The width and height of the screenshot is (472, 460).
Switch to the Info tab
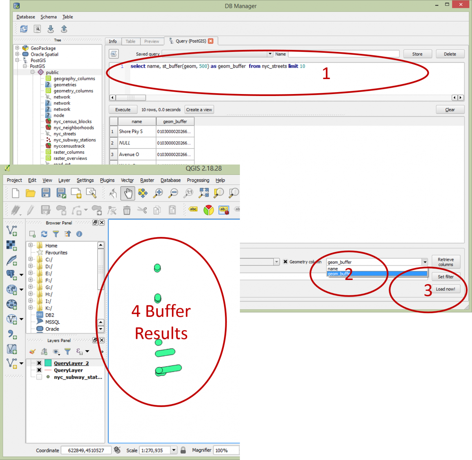[x=113, y=41]
